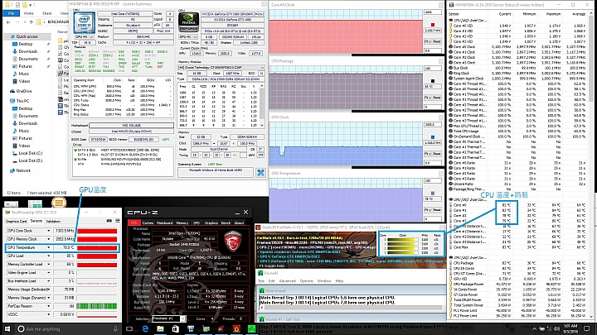Open GPU Load sensor dropdown in GPU-Z
Image resolution: width=597 pixels, height=335 pixels.
click(x=48, y=256)
